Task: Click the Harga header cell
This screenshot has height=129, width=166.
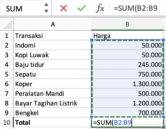Action: click(x=128, y=35)
